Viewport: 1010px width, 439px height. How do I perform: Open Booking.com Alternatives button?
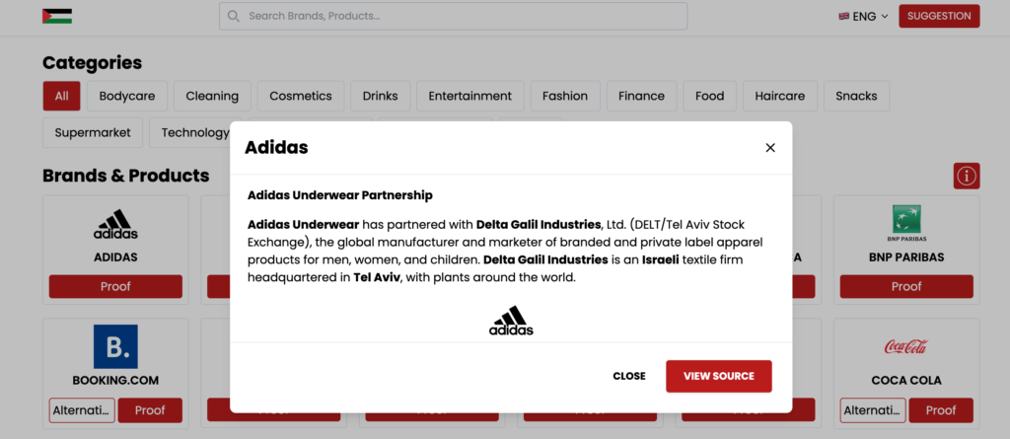[82, 410]
